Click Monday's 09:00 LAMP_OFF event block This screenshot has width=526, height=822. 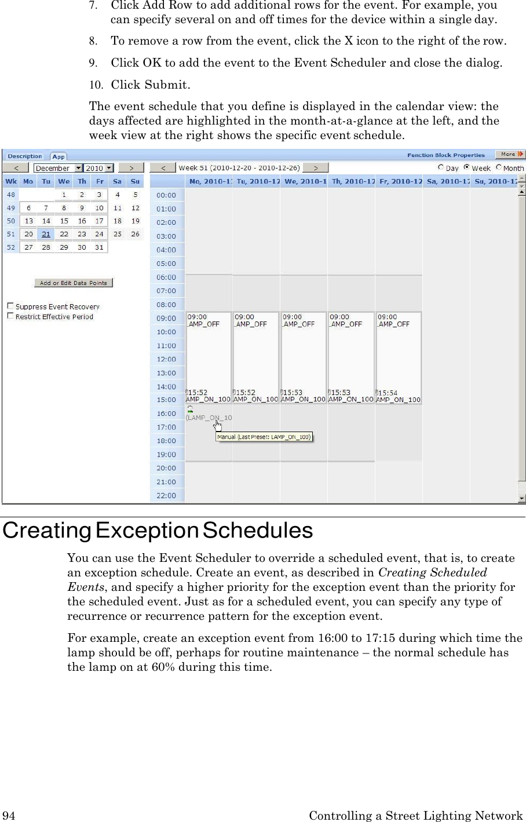pos(207,348)
